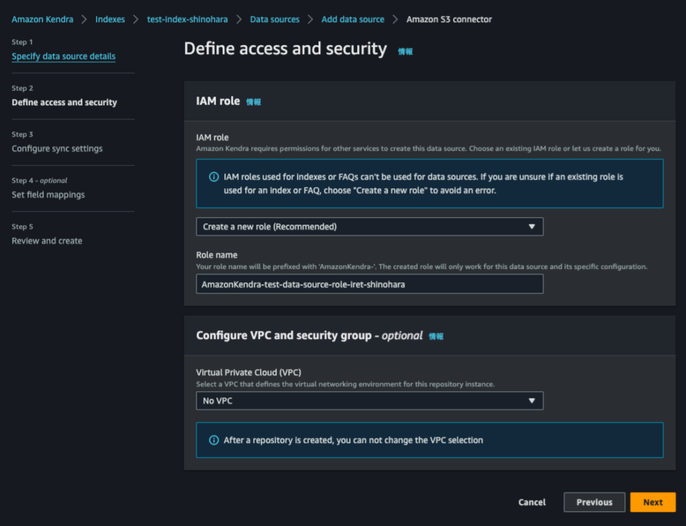Open info link next to Configure VPC heading

click(436, 336)
